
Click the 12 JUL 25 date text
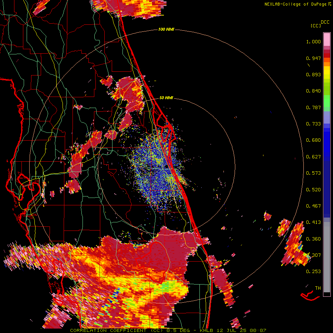[x=232, y=330]
